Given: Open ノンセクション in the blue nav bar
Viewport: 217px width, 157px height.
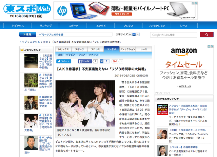Looking at the screenshot, I should (x=157, y=26).
